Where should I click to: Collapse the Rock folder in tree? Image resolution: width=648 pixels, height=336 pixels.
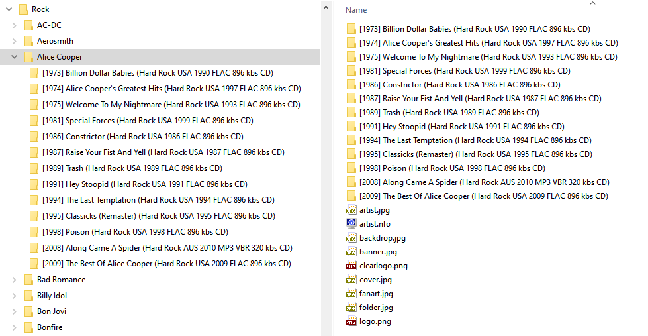(x=8, y=9)
